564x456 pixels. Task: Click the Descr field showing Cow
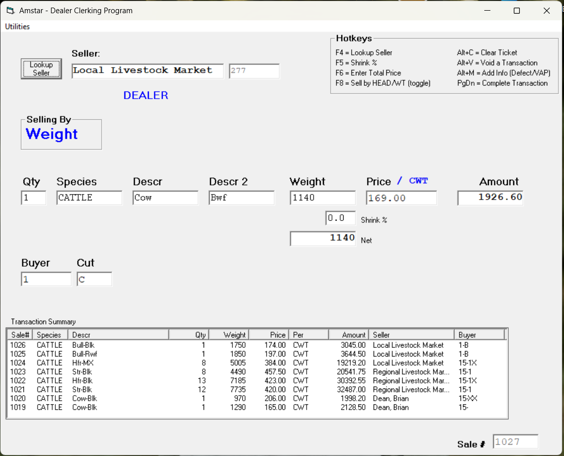pyautogui.click(x=165, y=198)
